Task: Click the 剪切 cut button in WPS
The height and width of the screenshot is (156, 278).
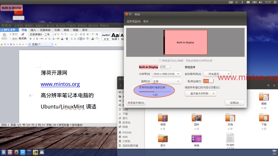Action: tap(13, 34)
